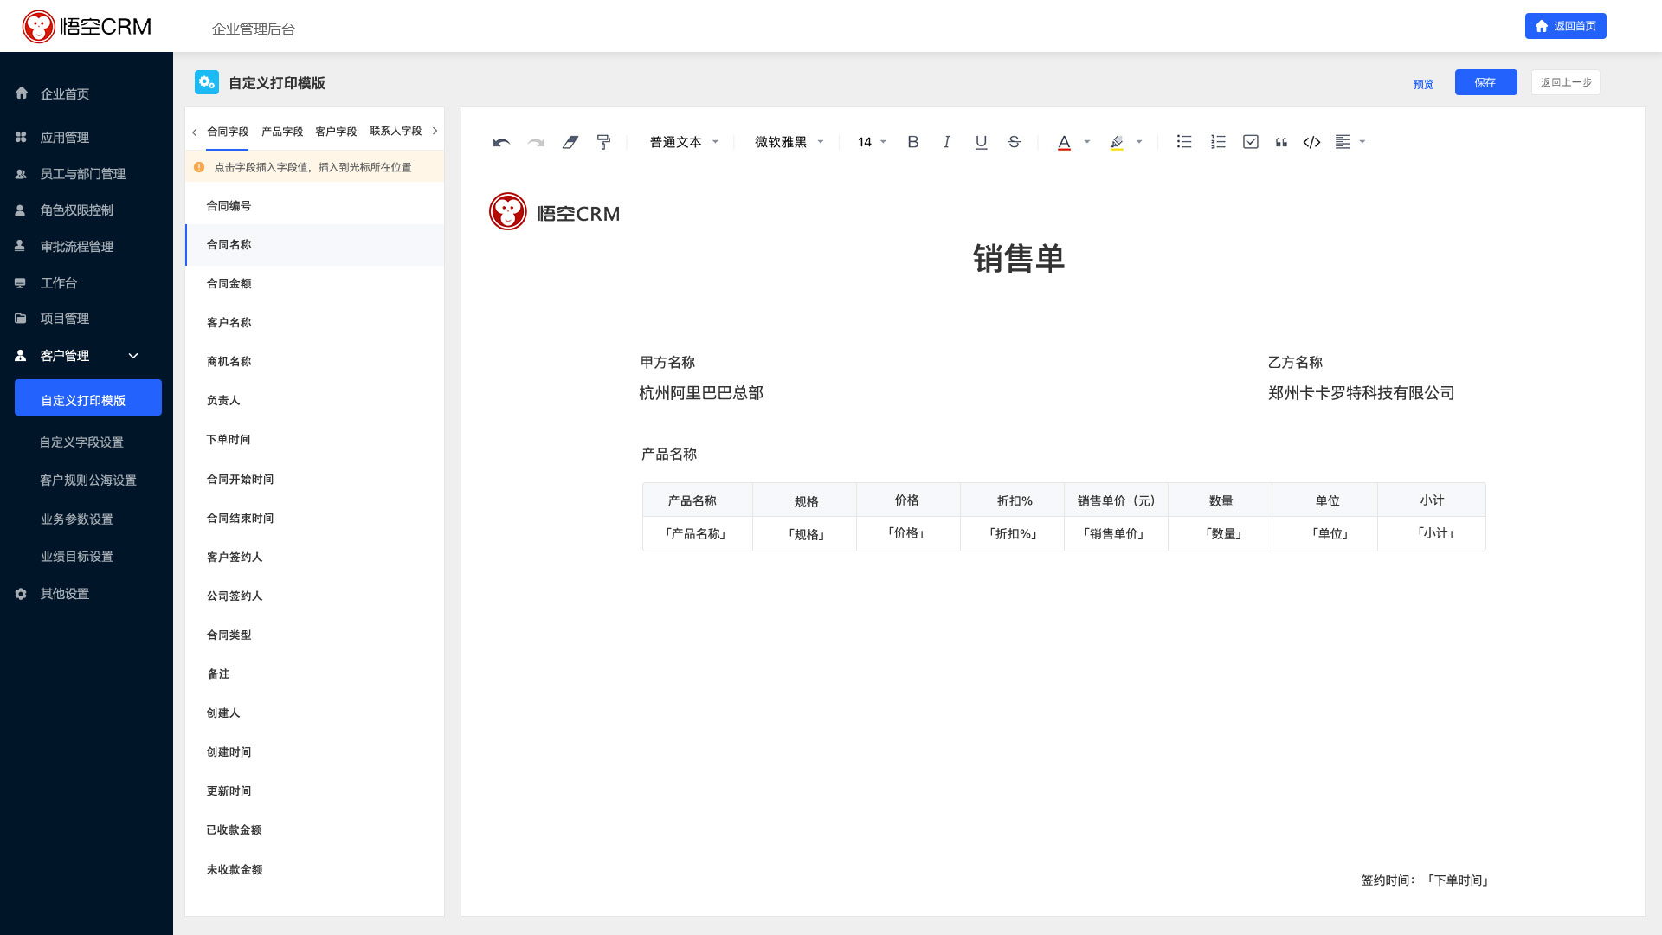This screenshot has width=1662, height=935.
Task: Insert the 合同金额 field from the list
Action: click(x=229, y=284)
